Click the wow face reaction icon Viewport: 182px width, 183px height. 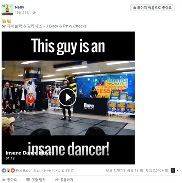click(x=8, y=170)
